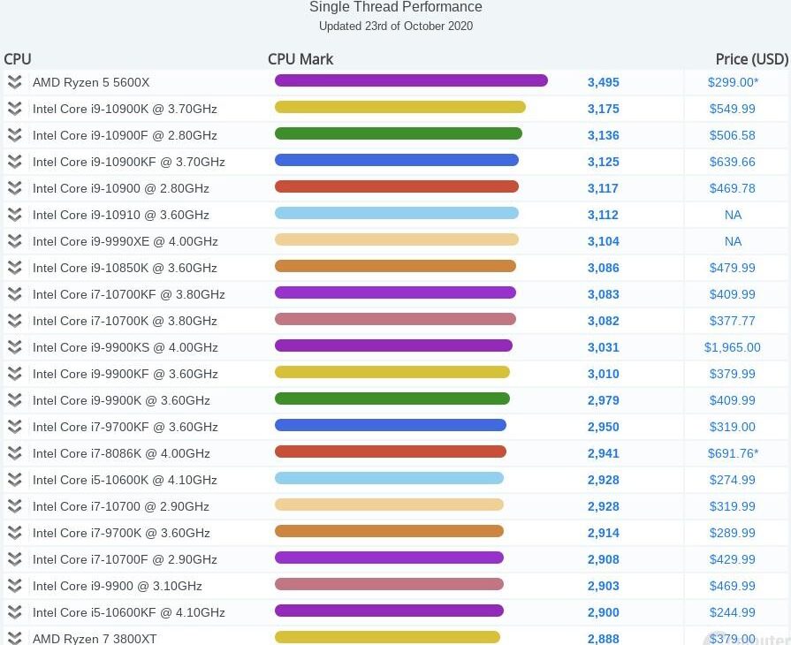Open the $1,965.00 price link
The height and width of the screenshot is (645, 791).
point(732,347)
